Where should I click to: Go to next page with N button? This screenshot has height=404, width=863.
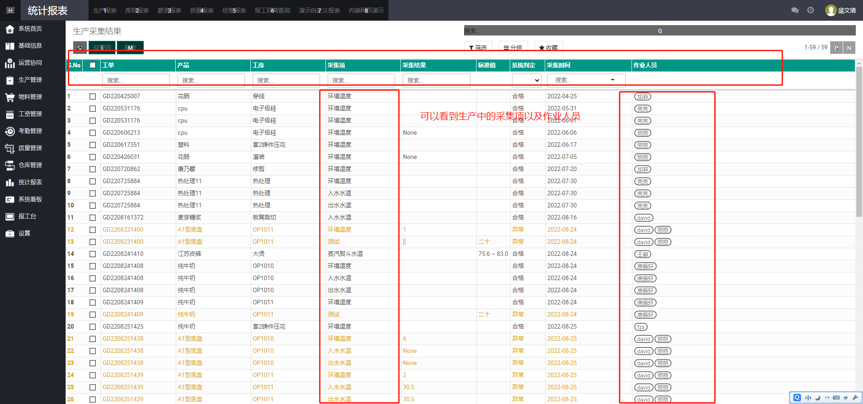849,48
